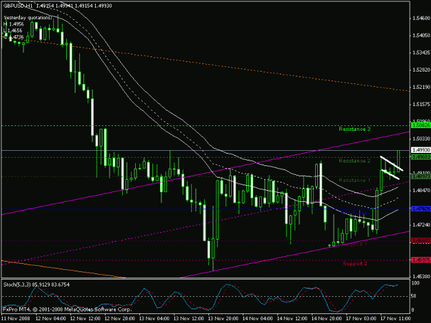Select the lower white flag trendline
Viewport: 431px width, 323px height.
click(x=390, y=174)
